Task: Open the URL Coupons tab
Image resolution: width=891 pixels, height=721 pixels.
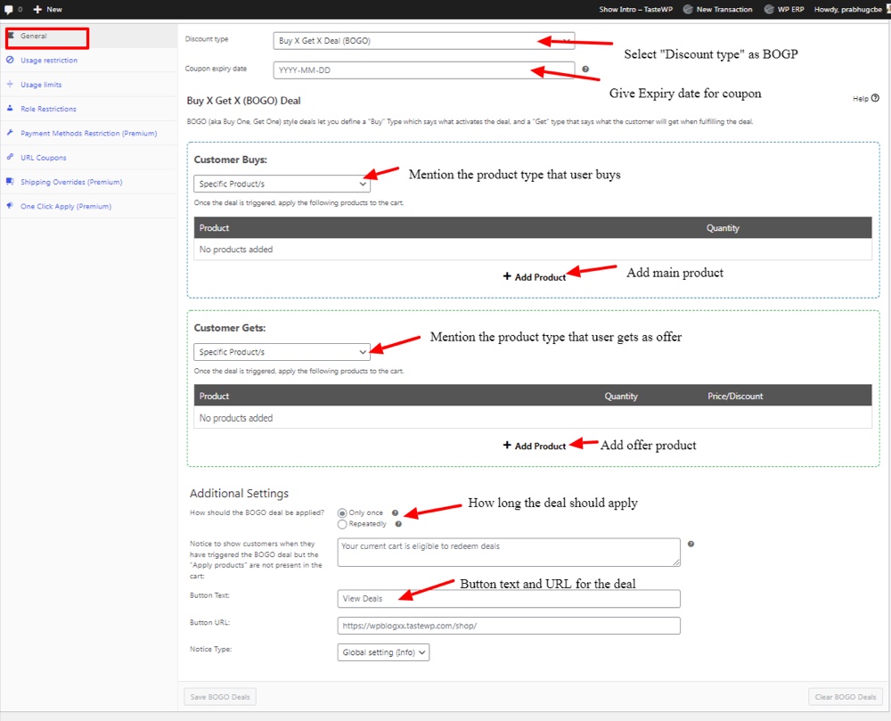Action: [x=44, y=158]
